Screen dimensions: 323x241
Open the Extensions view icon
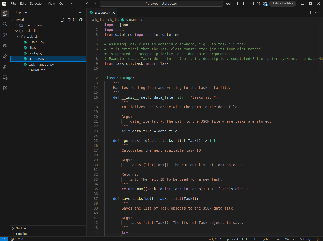point(5,88)
